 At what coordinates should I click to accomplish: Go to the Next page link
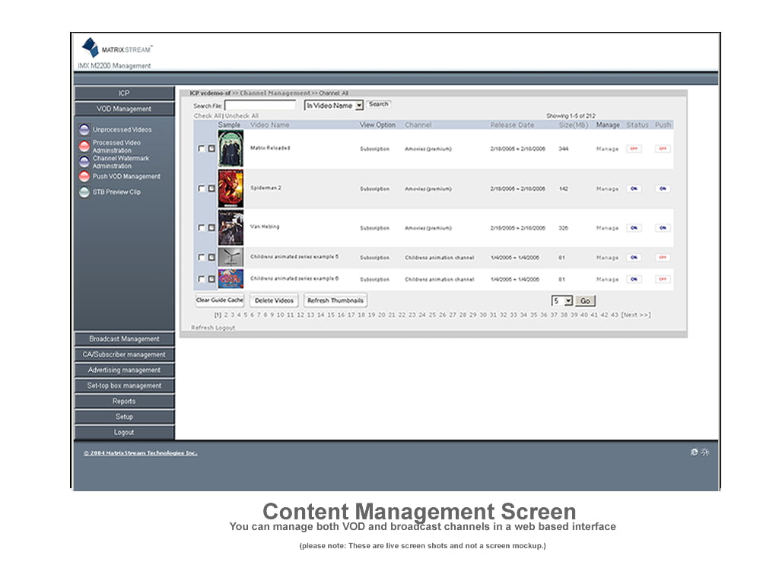pyautogui.click(x=635, y=315)
